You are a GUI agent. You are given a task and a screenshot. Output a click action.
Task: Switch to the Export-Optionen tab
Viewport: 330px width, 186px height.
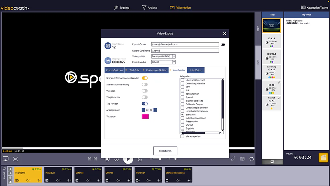pos(114,70)
